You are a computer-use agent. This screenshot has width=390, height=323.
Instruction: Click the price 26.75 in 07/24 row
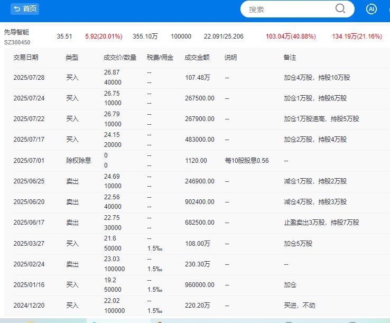click(112, 94)
